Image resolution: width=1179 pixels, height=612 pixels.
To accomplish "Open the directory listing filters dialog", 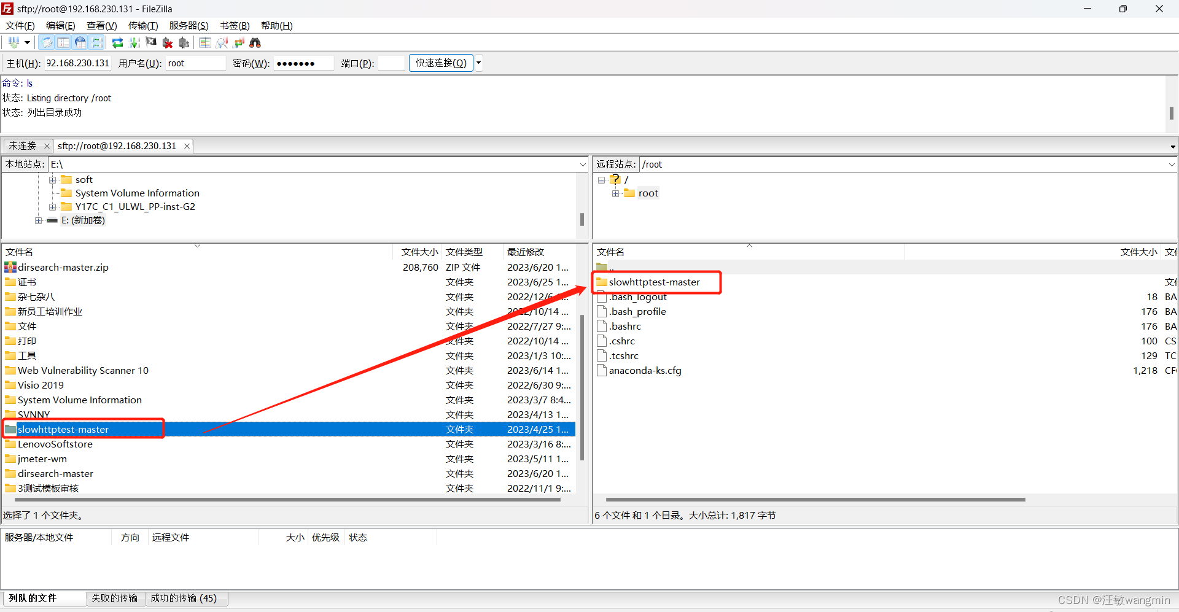I will 205,42.
